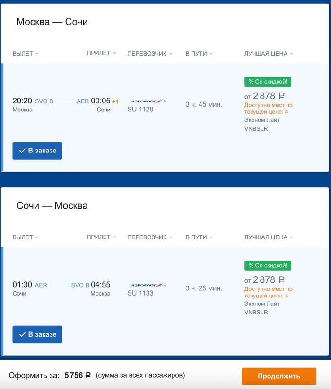
Task: Open 'Перевозчик' sort in Moscow–Sochi table
Action: (149, 54)
